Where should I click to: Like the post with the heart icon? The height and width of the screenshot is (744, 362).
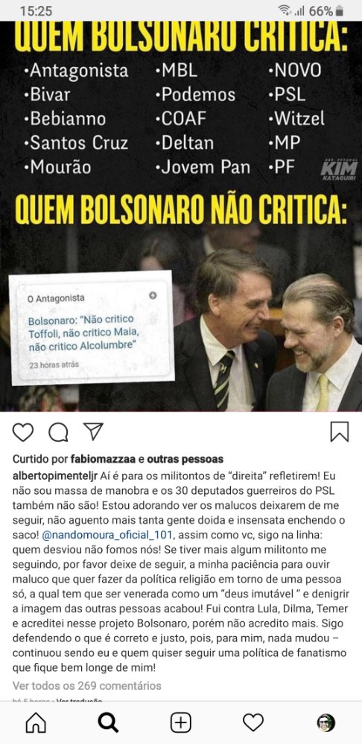pyautogui.click(x=23, y=432)
